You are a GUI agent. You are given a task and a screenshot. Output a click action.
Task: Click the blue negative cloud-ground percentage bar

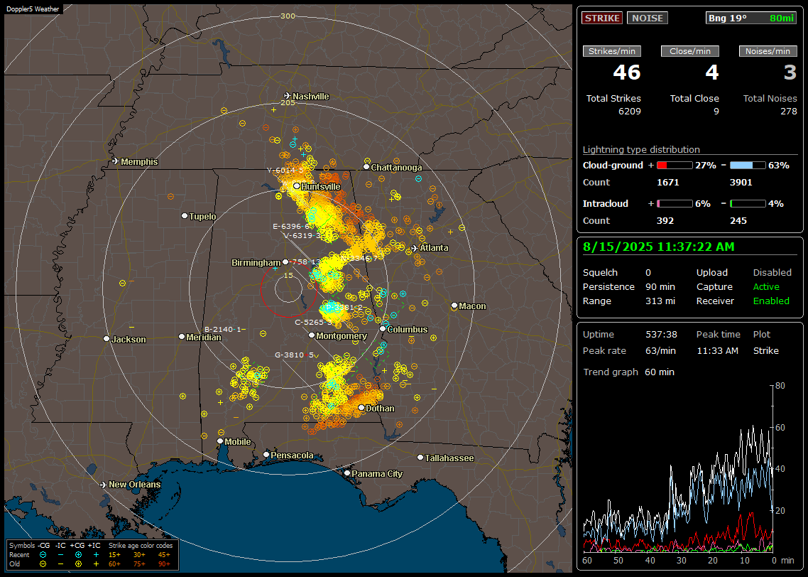(748, 166)
